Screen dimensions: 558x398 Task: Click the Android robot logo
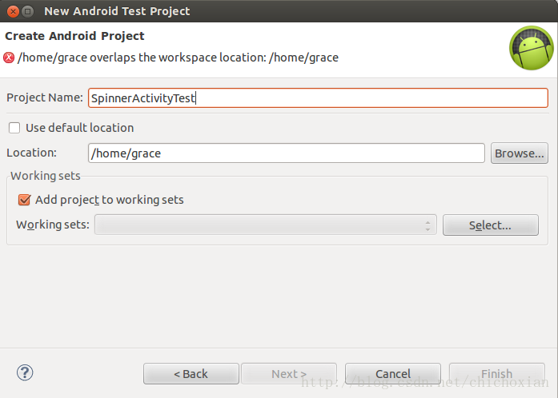coord(532,48)
